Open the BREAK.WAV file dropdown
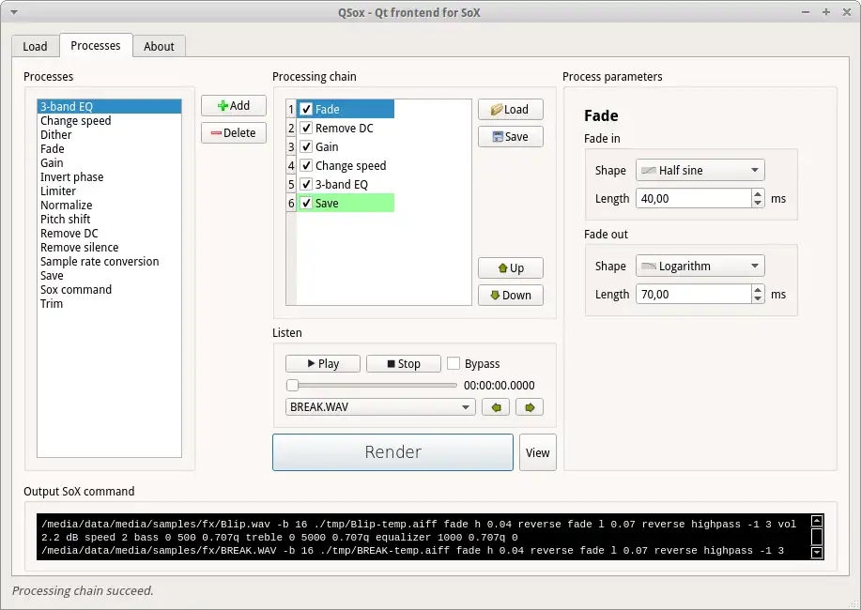Image resolution: width=861 pixels, height=610 pixels. (x=380, y=407)
